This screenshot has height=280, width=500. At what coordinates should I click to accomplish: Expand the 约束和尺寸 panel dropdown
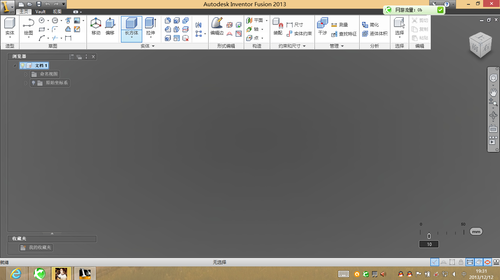coord(304,46)
